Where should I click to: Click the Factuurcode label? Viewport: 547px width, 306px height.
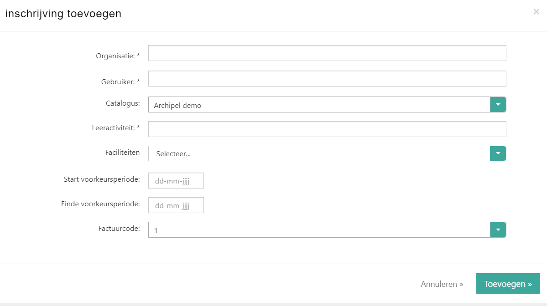(x=119, y=228)
